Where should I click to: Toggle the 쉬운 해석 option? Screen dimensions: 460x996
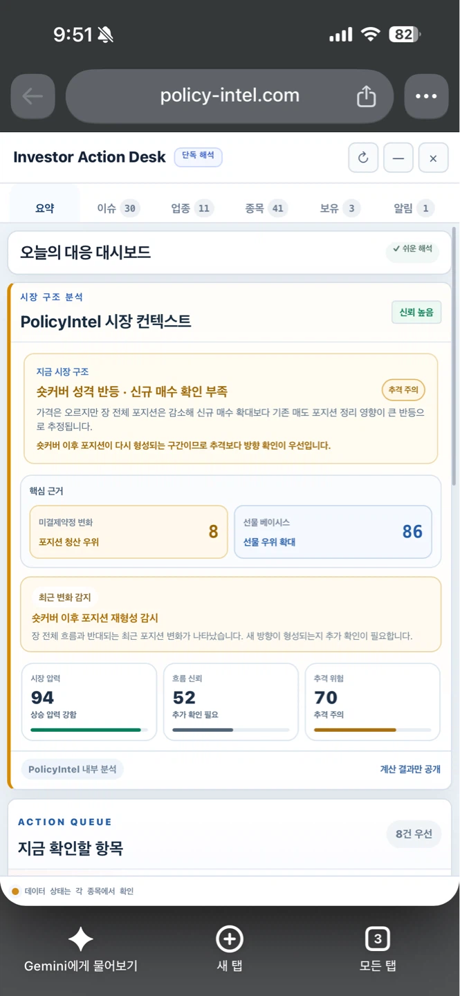413,249
